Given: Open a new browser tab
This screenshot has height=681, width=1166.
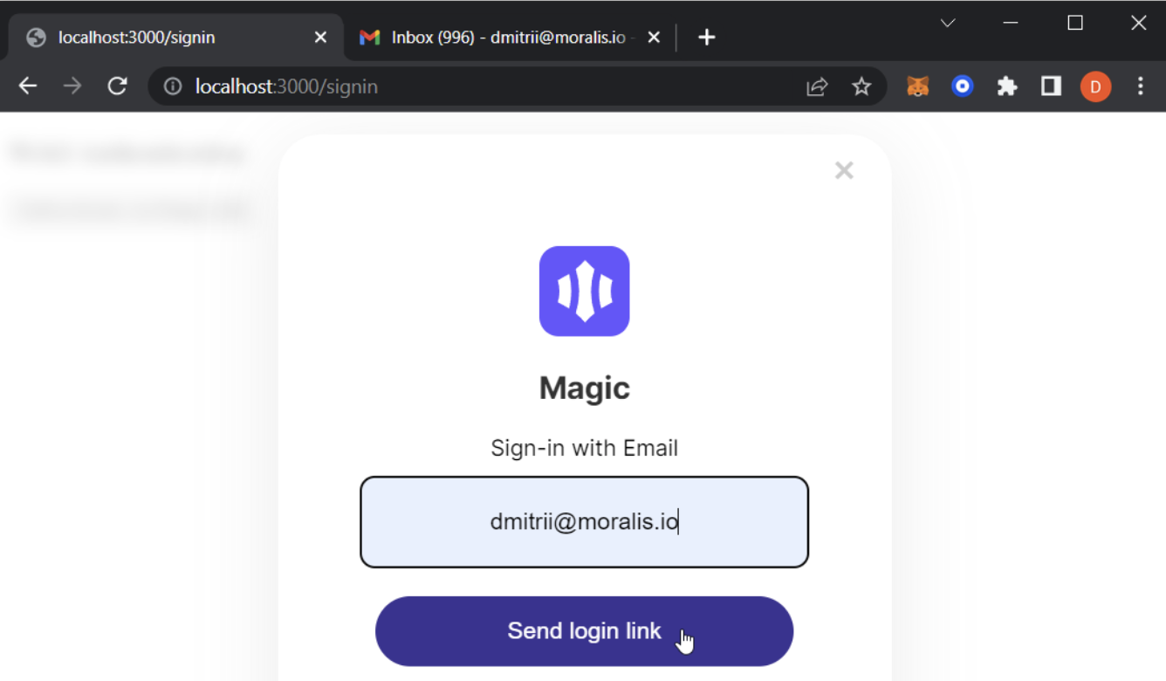Looking at the screenshot, I should (x=707, y=38).
